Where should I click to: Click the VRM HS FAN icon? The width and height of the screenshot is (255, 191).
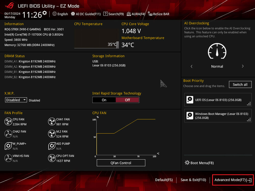(8, 158)
